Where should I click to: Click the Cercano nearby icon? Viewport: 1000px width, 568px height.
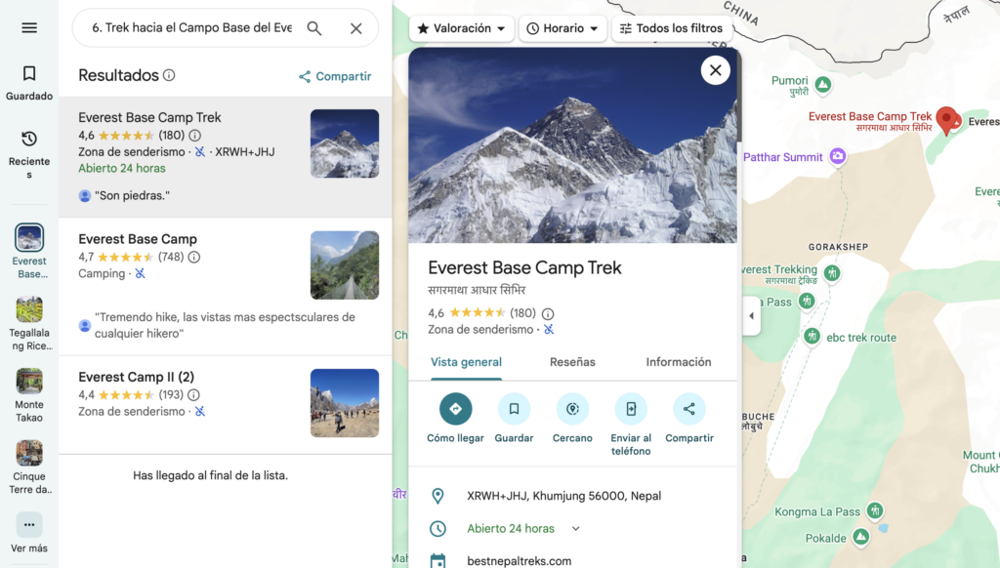pyautogui.click(x=572, y=409)
